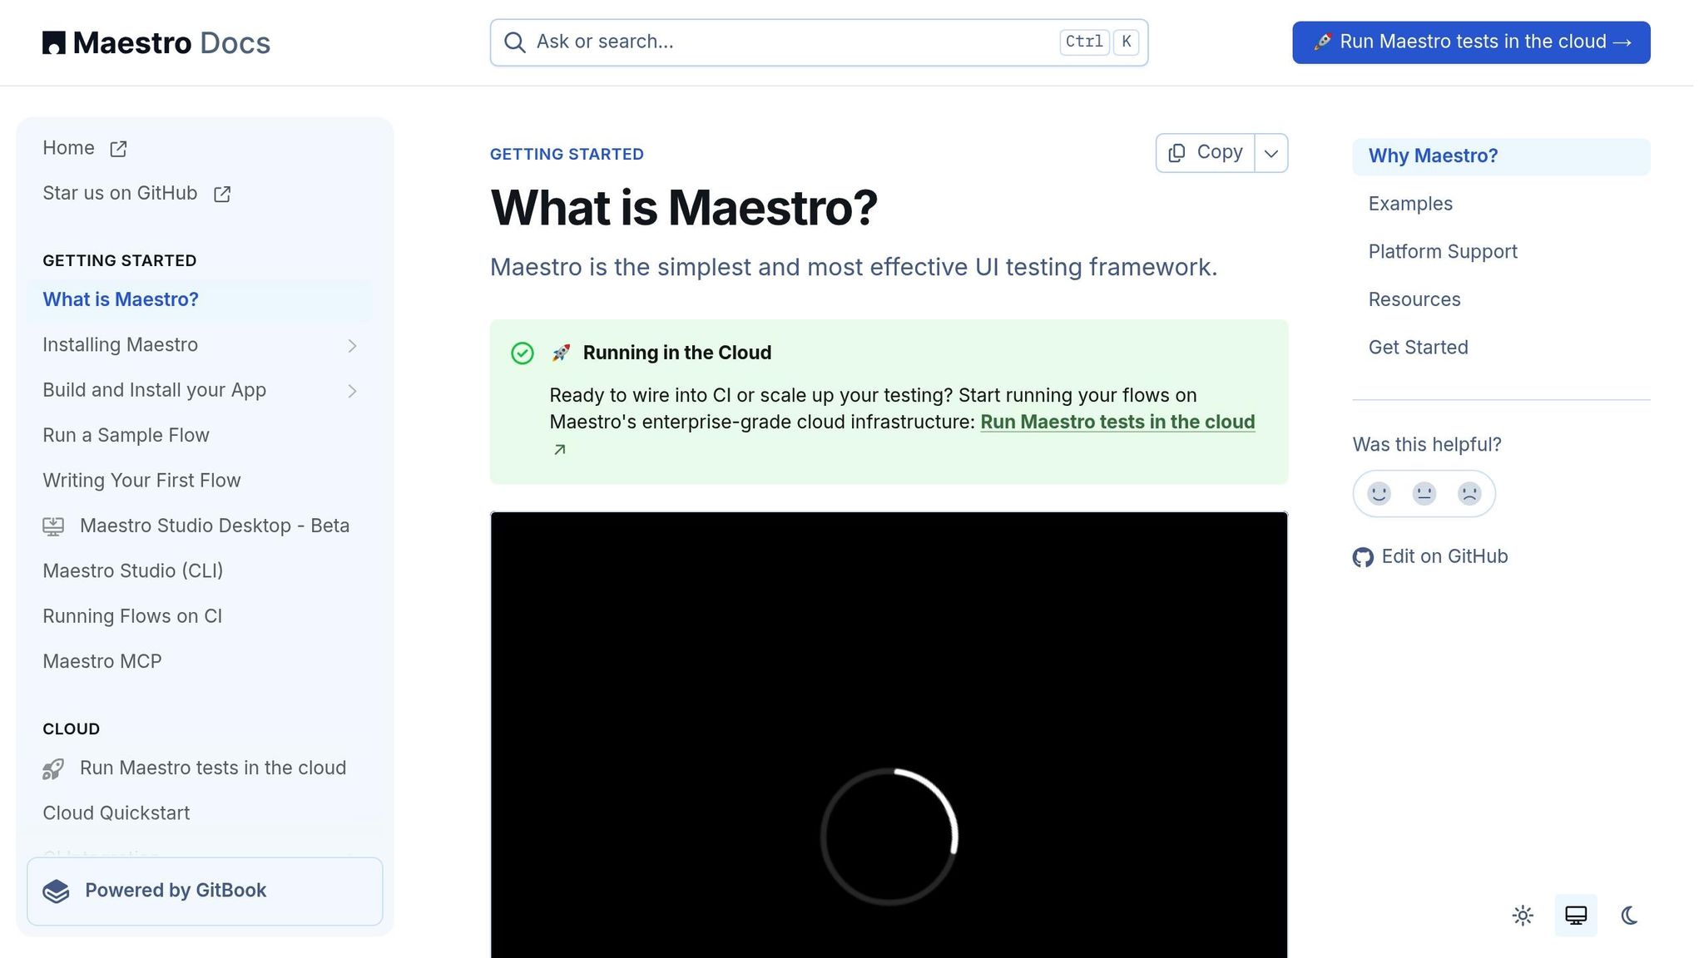Enable dark mode using the moon icon

1629,915
